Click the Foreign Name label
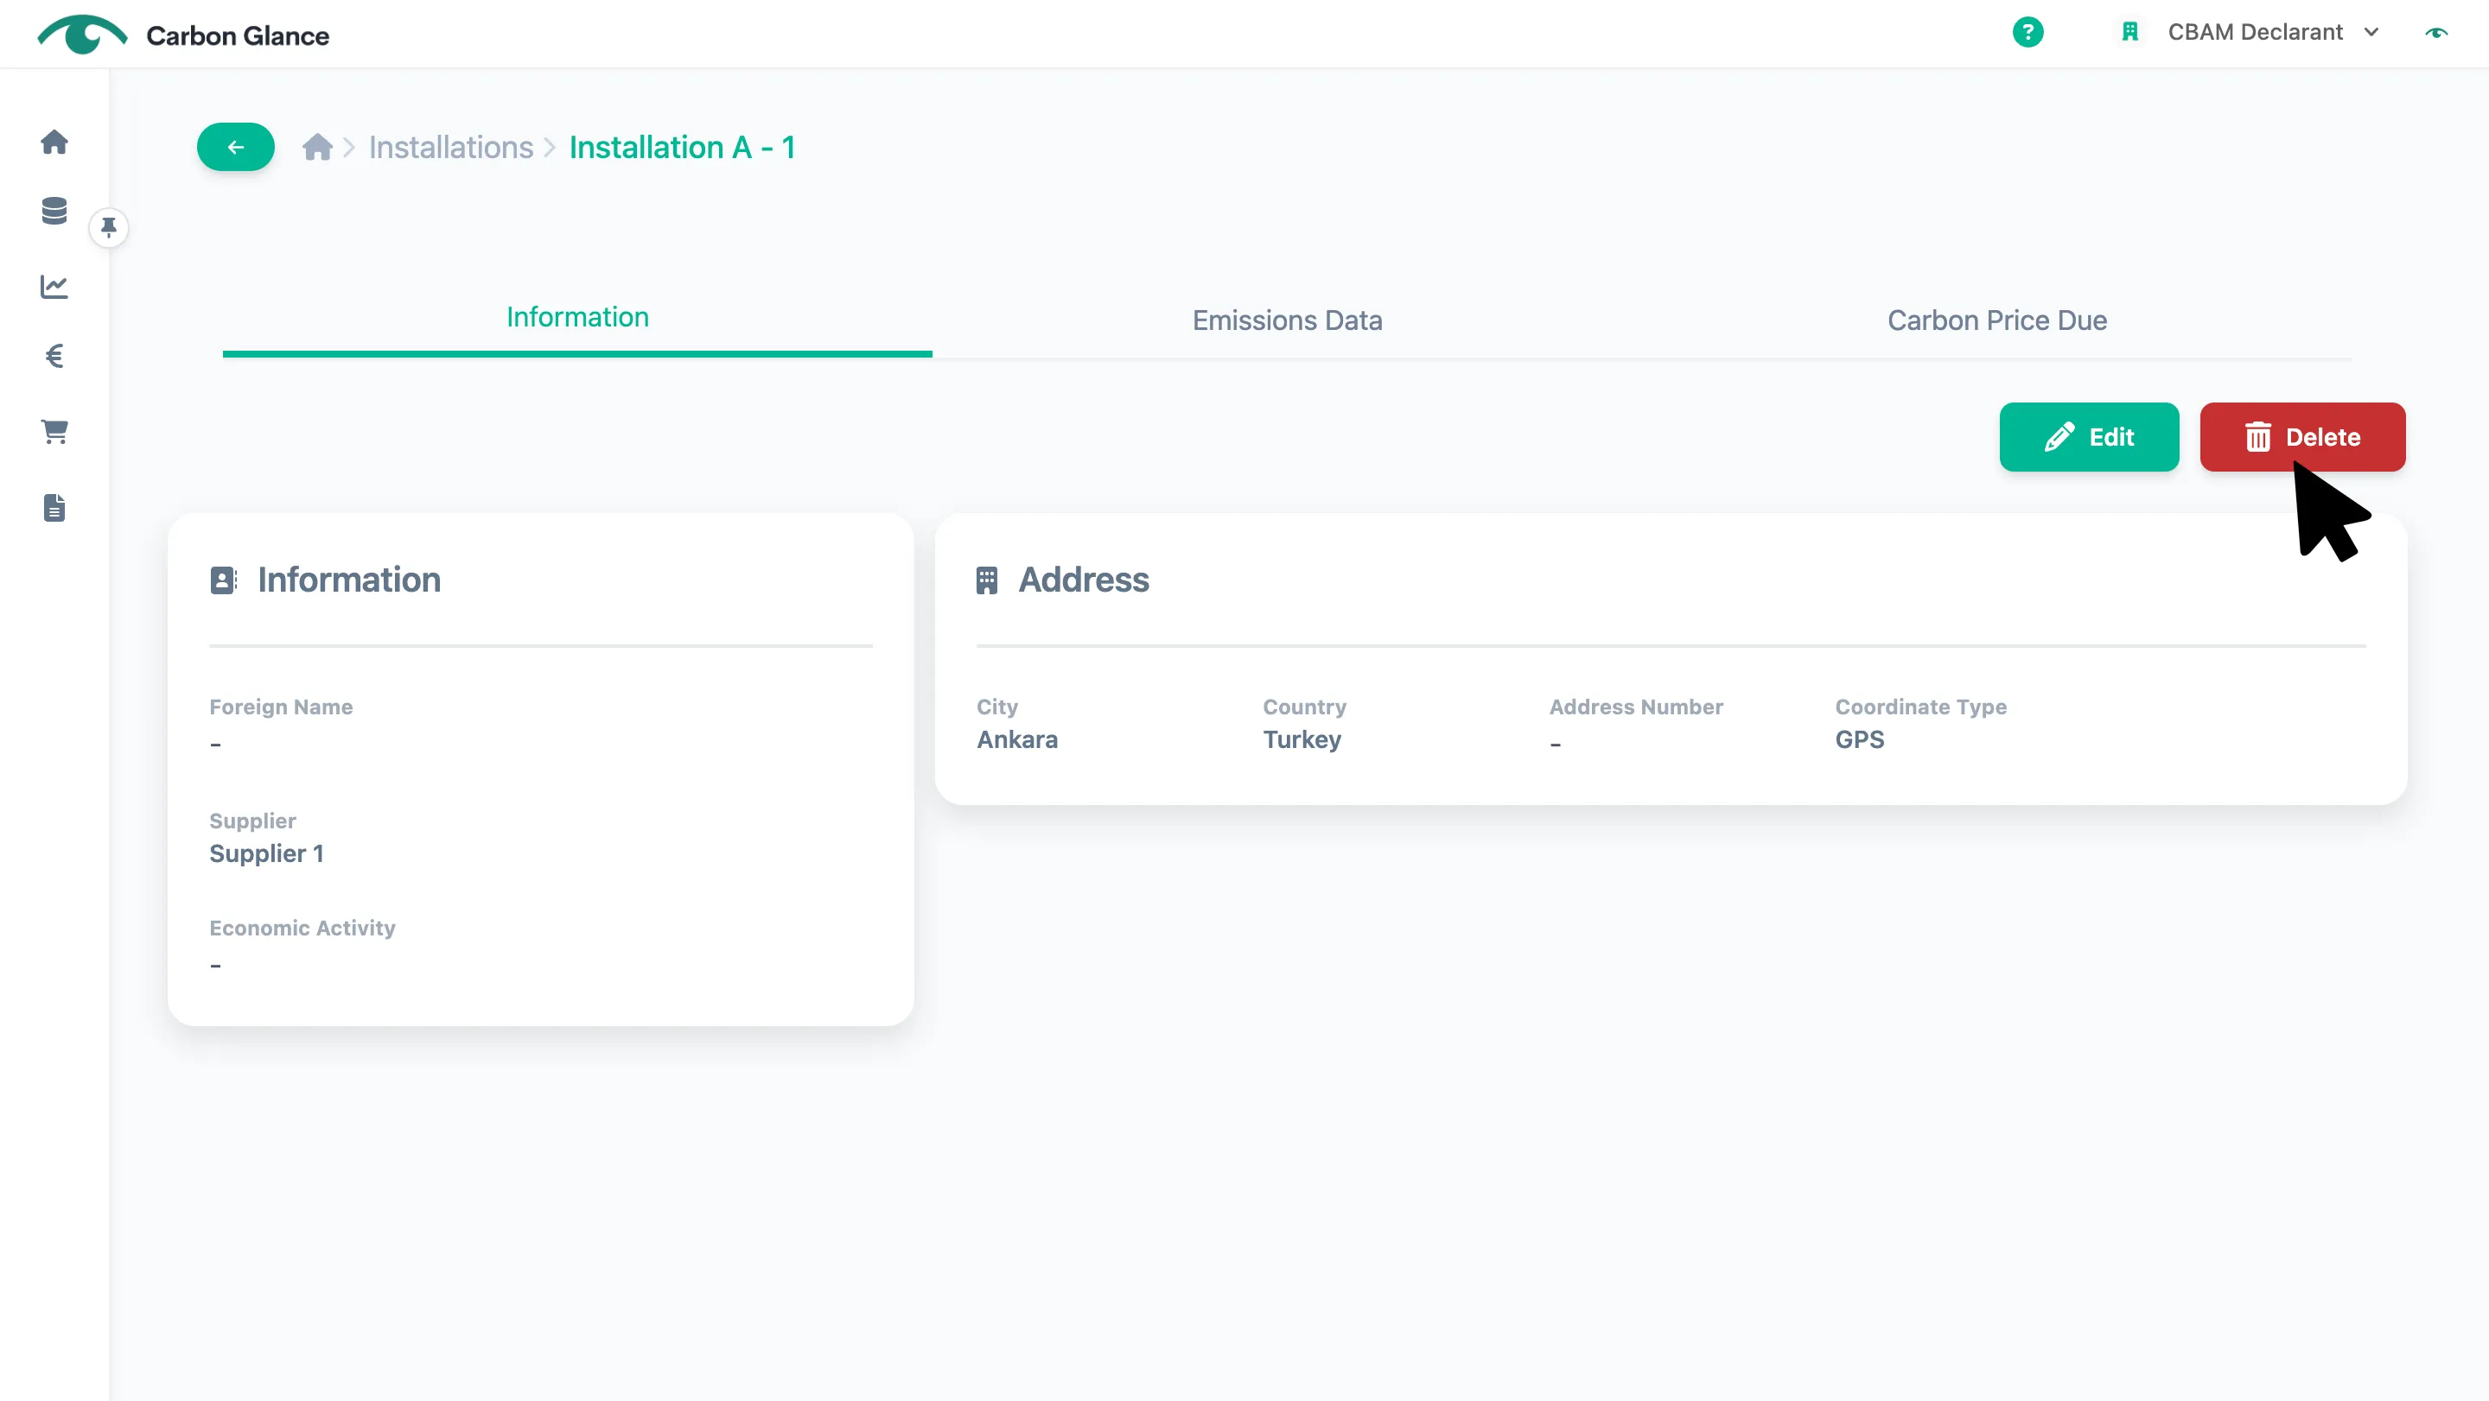 [x=281, y=707]
